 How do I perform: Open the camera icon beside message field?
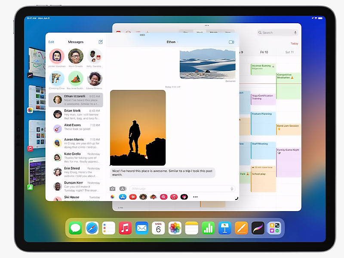click(x=112, y=189)
